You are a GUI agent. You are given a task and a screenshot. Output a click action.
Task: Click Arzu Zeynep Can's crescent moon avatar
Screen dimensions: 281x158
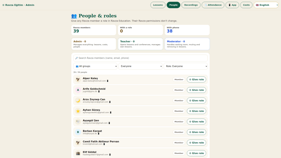(x=78, y=100)
